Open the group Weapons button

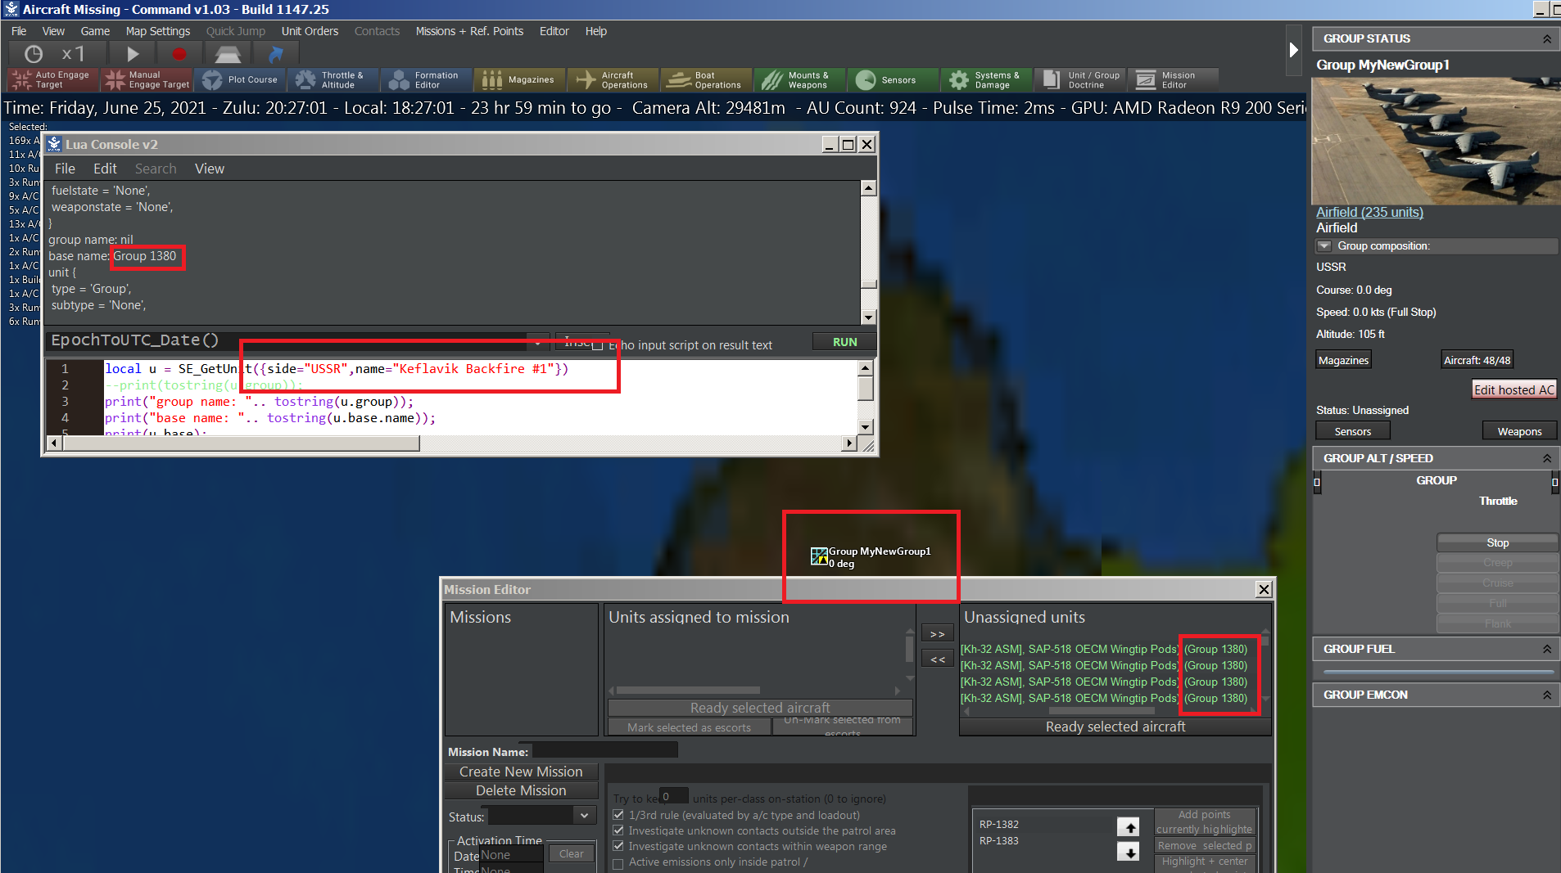1519,431
